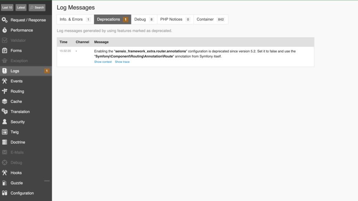This screenshot has width=358, height=201.
Task: Click the Deprecations tab count badge
Action: (125, 19)
